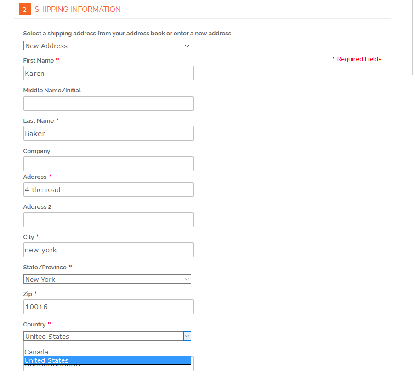
Task: Collapse the Country dropdown via its arrow
Action: pos(187,337)
